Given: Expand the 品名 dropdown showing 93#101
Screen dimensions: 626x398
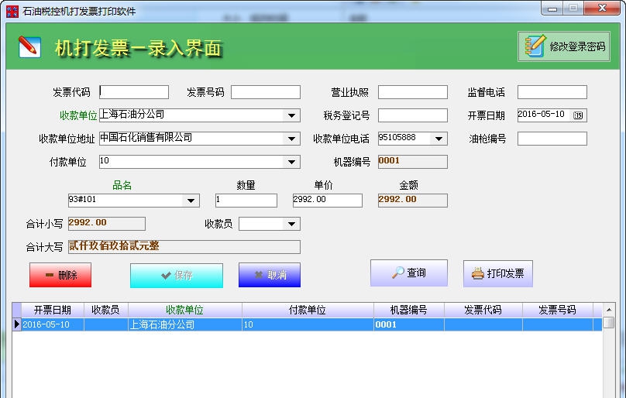Looking at the screenshot, I should 191,201.
